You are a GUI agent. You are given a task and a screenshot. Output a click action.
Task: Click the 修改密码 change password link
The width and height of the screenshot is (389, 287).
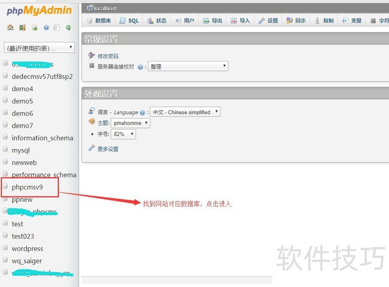tap(108, 56)
